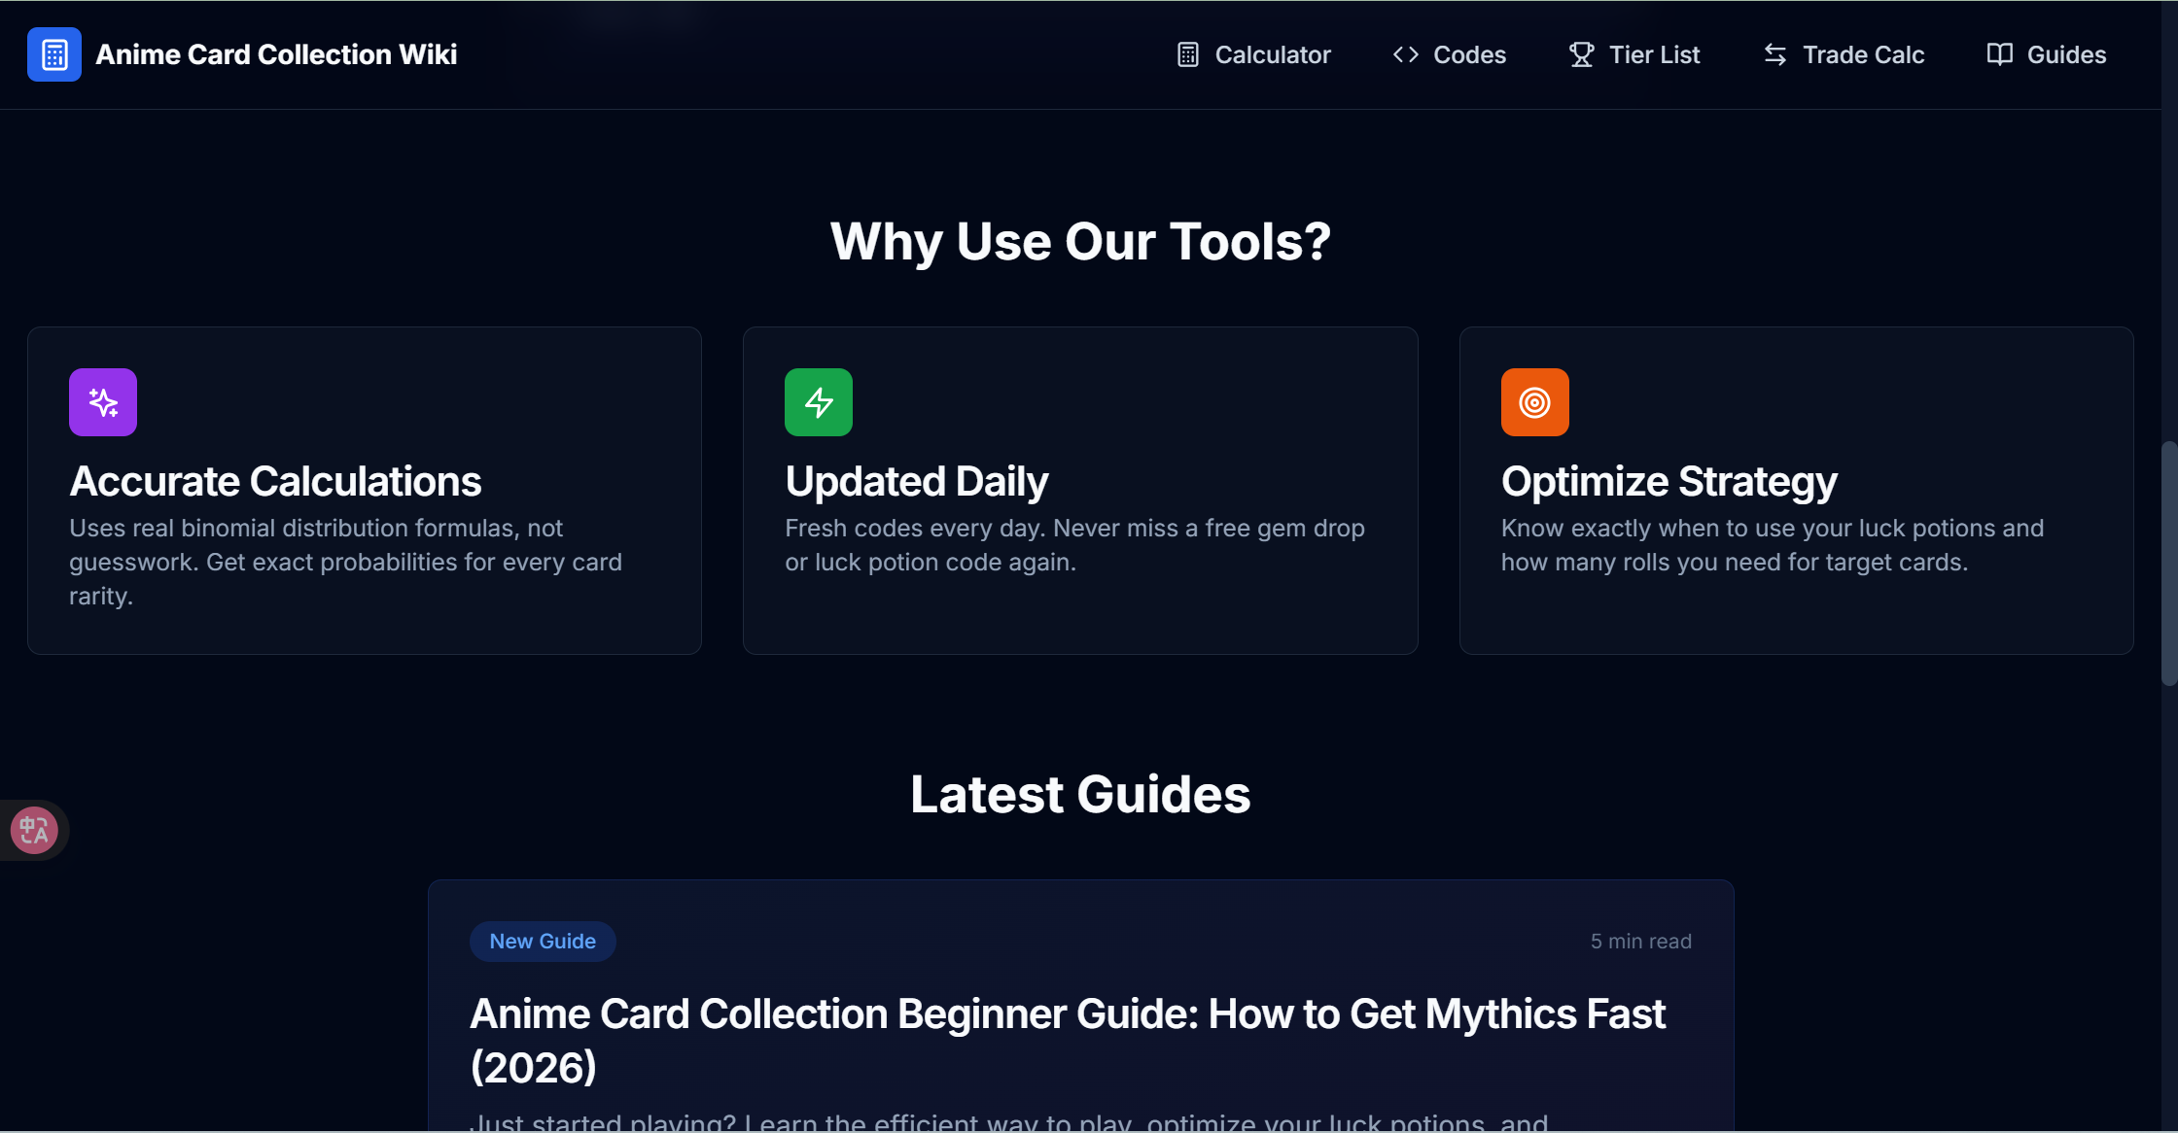Viewport: 2178px width, 1133px height.
Task: Click the New Guide badge
Action: coord(543,941)
